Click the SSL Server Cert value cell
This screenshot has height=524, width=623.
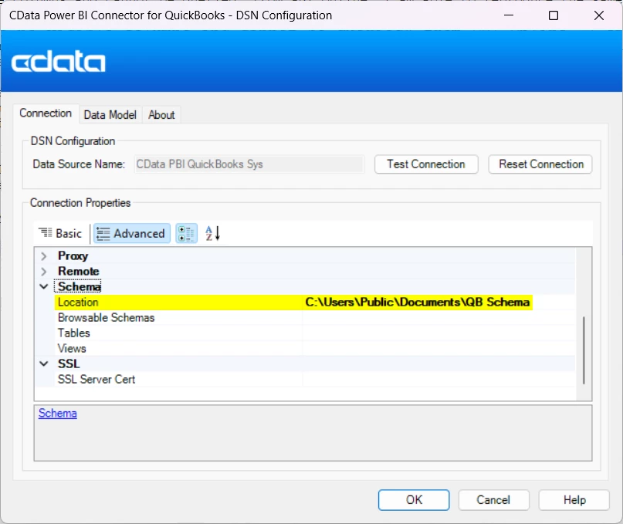click(x=439, y=380)
